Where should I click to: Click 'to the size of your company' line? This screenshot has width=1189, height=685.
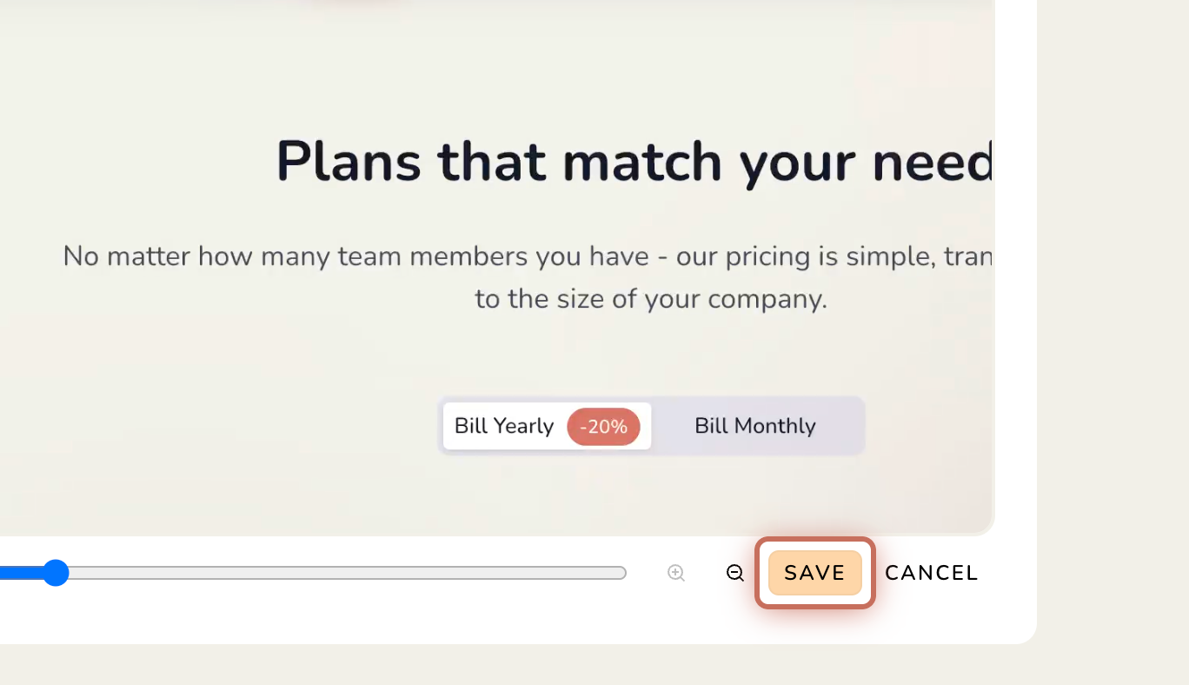[x=651, y=299]
